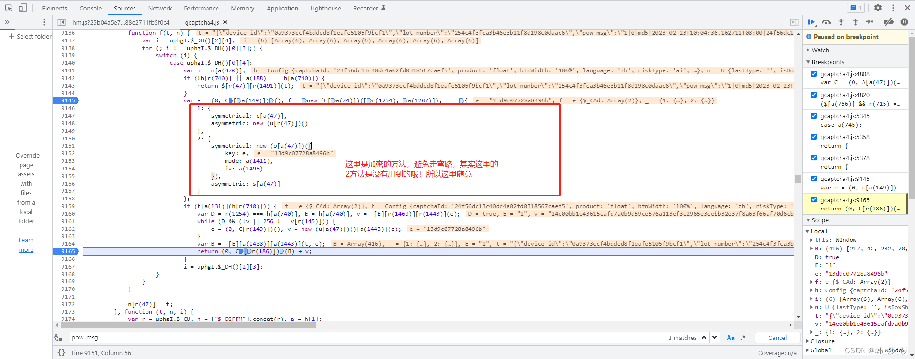Step to next statement

pyautogui.click(x=870, y=22)
